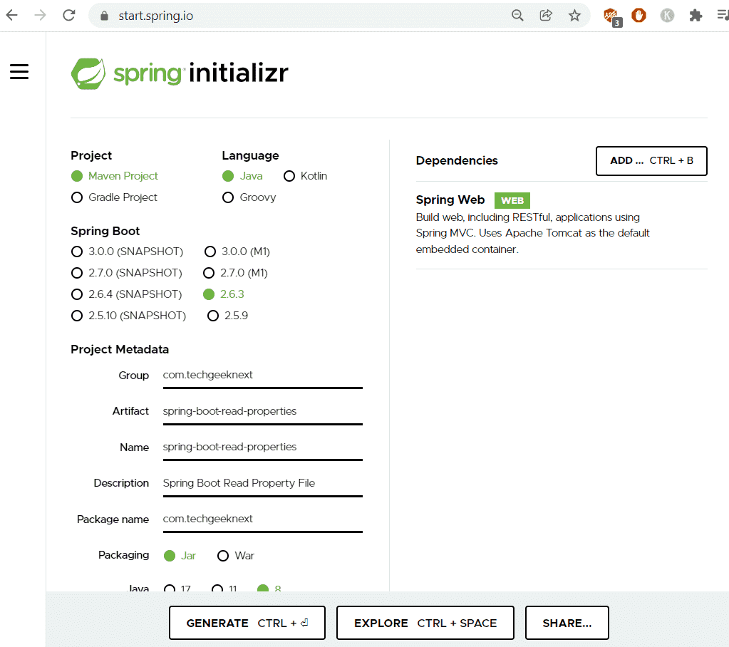Click the Group input field

click(263, 376)
